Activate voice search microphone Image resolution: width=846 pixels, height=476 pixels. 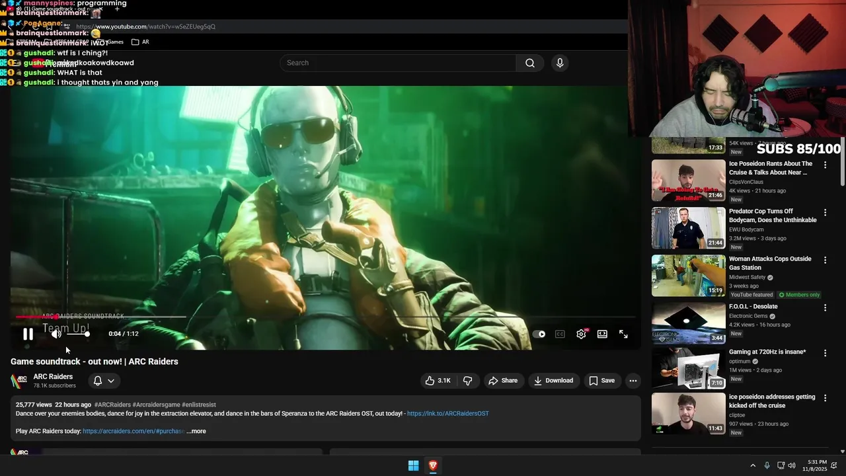tap(560, 63)
